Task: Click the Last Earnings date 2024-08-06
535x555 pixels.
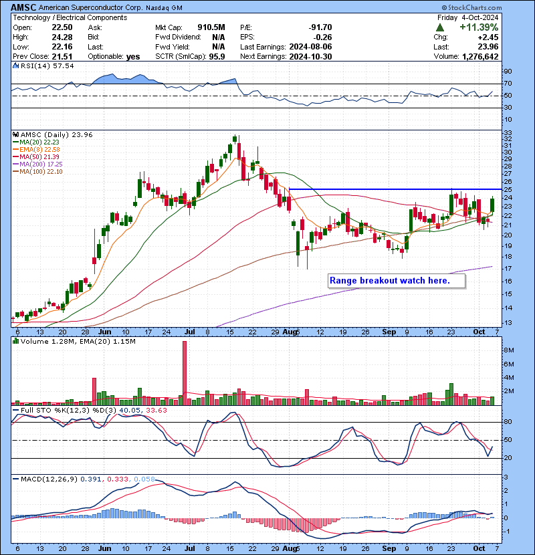Action: tap(310, 47)
